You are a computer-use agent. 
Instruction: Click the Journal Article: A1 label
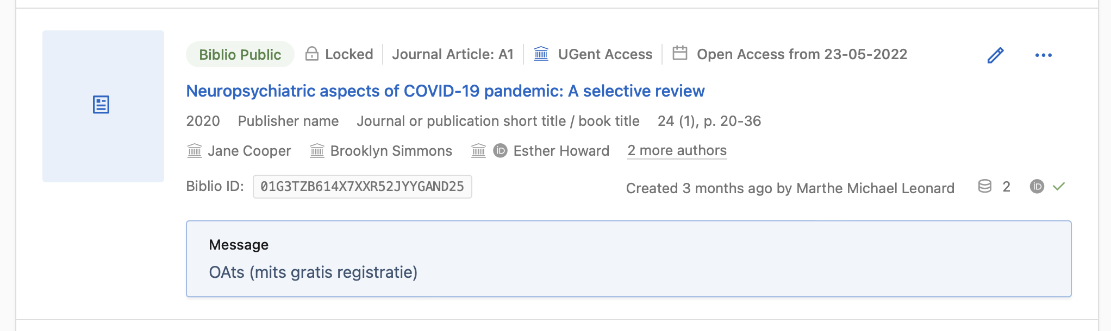[x=453, y=54]
